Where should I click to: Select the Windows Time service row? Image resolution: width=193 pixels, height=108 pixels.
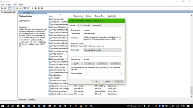(x=57, y=57)
